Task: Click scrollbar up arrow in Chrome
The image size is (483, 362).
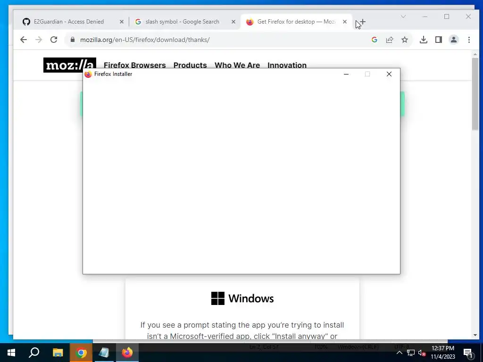Action: 475,55
